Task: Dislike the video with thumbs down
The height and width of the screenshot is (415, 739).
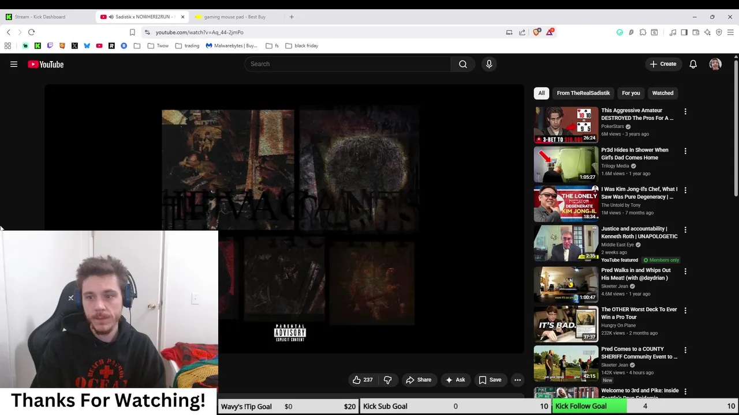Action: point(388,380)
